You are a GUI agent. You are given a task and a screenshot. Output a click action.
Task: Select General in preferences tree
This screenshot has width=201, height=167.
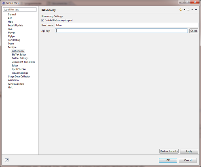click(12, 14)
